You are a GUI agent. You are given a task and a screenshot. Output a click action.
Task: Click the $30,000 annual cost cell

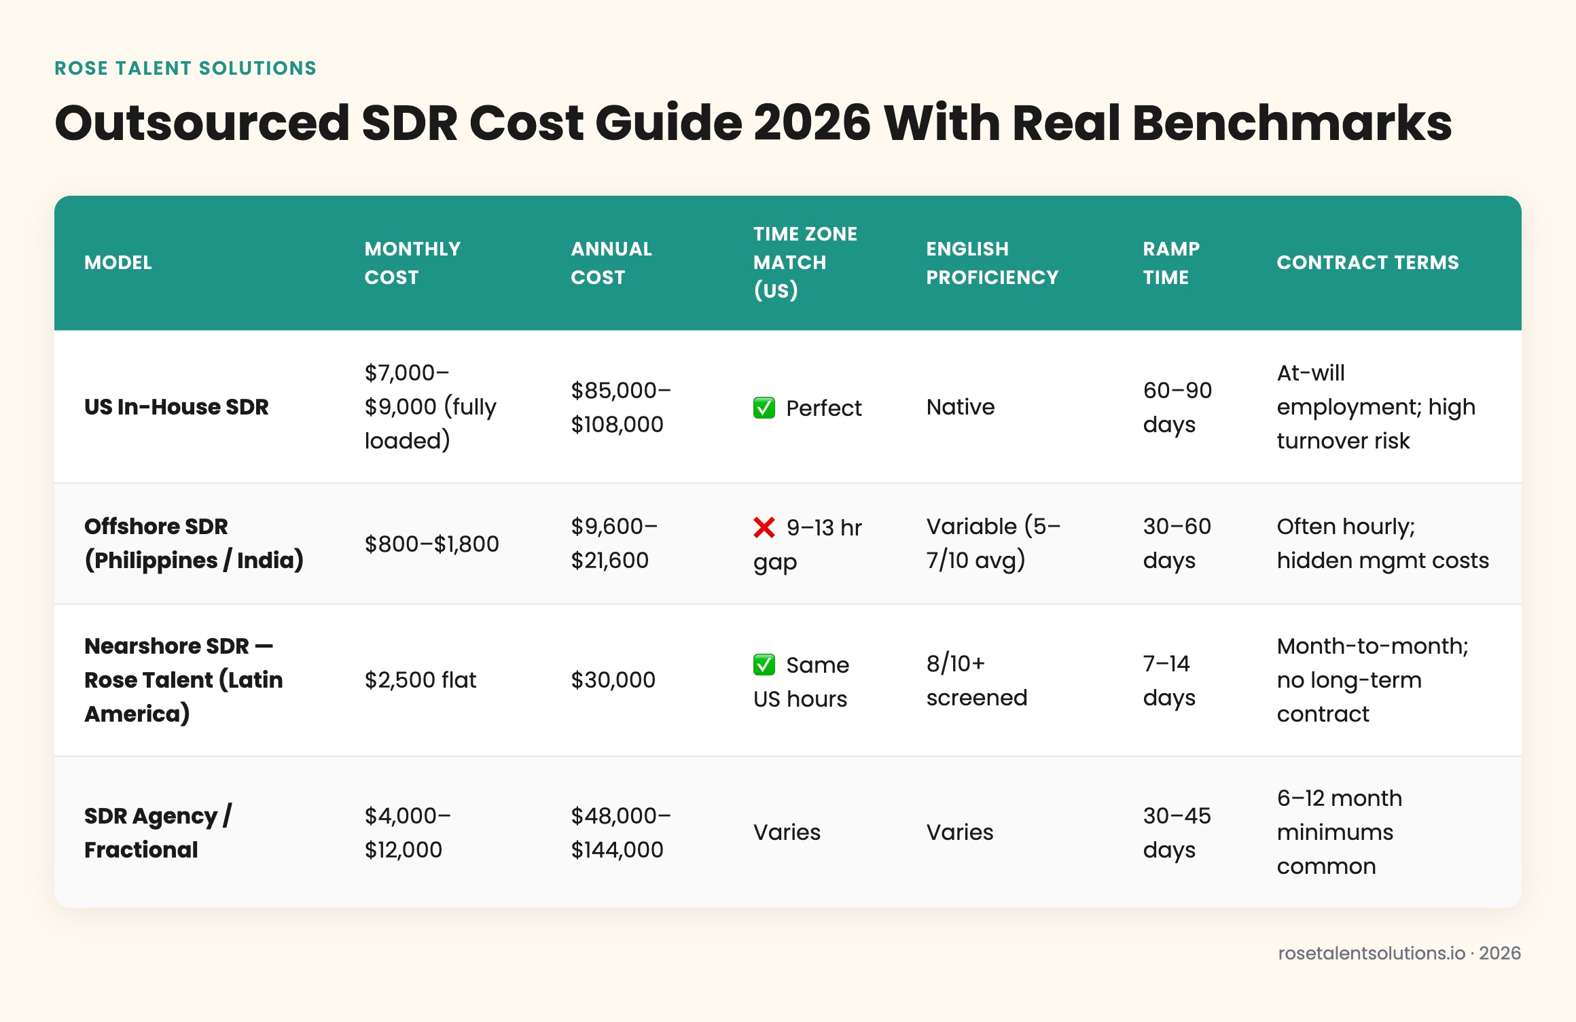(613, 680)
